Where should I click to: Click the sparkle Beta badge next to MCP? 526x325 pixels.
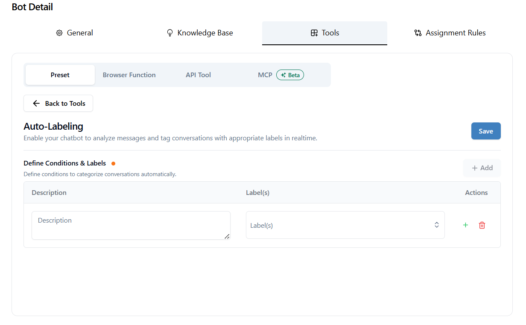coord(290,75)
